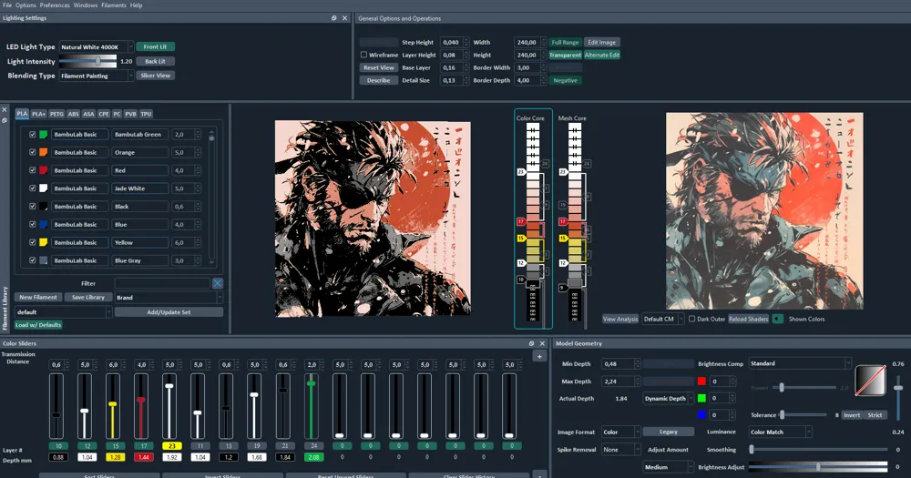911x478 pixels.
Task: Switch to the TPU filament tab
Action: 146,114
